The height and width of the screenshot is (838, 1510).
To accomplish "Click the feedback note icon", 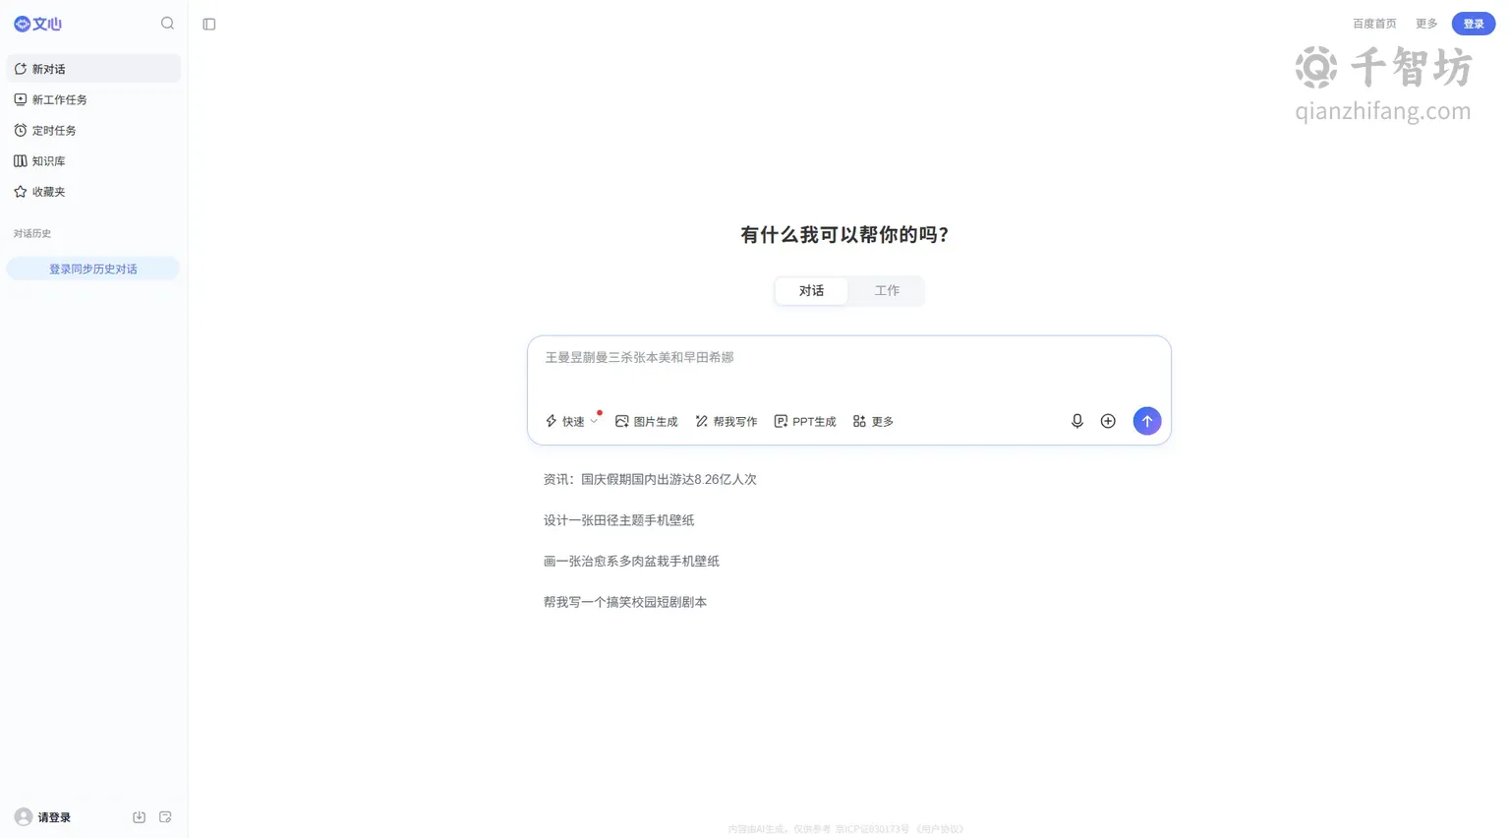I will (165, 817).
